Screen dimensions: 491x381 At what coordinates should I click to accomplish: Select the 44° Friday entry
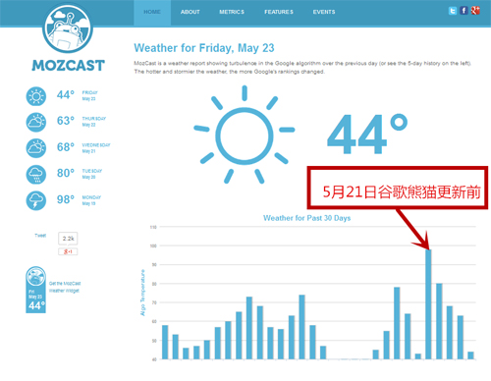pos(66,95)
